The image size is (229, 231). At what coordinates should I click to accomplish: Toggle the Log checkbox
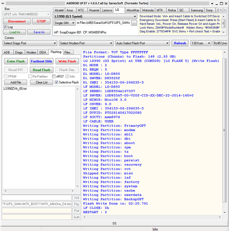tap(5, 27)
